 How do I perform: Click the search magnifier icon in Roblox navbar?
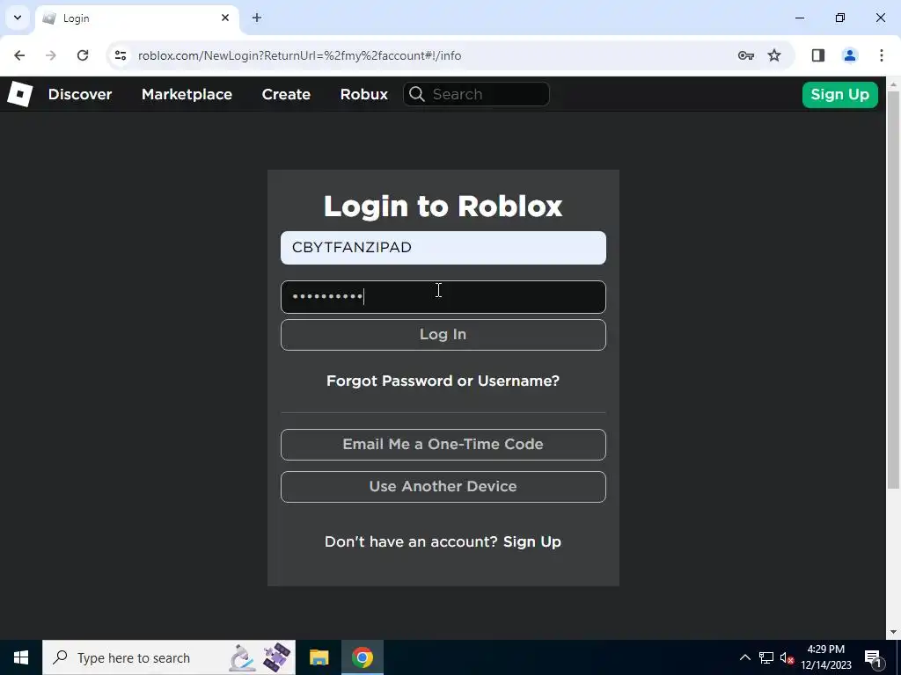tap(417, 94)
